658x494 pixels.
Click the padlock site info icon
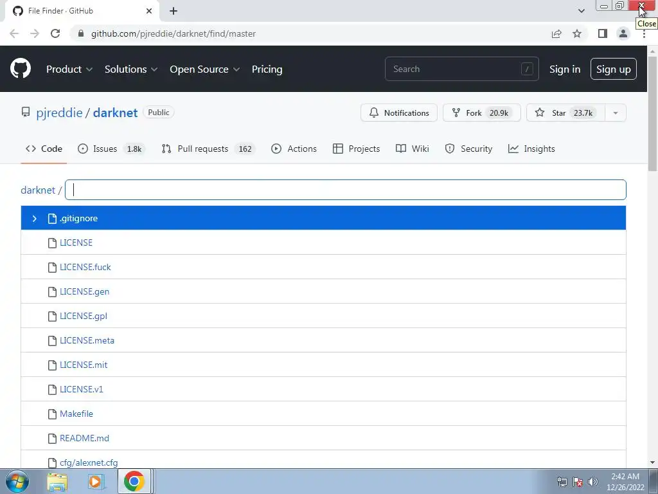(81, 33)
